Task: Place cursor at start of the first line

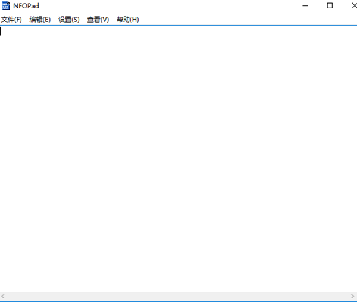Action: click(x=2, y=32)
